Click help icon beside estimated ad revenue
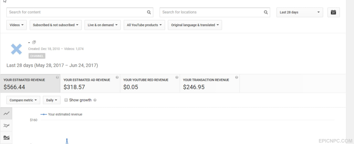The image size is (354, 144). coord(117,77)
